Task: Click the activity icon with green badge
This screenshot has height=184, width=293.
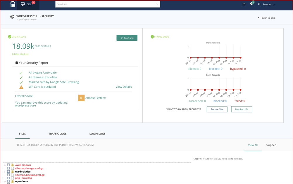Action: click(251, 4)
